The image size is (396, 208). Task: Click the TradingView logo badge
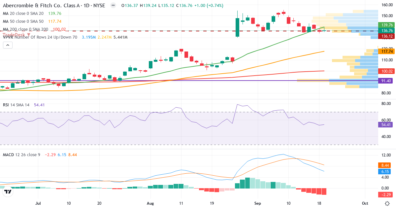8,191
